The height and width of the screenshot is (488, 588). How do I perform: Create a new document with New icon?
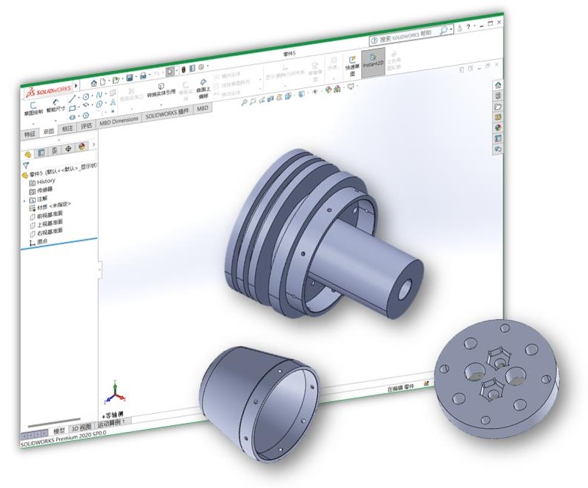click(102, 81)
